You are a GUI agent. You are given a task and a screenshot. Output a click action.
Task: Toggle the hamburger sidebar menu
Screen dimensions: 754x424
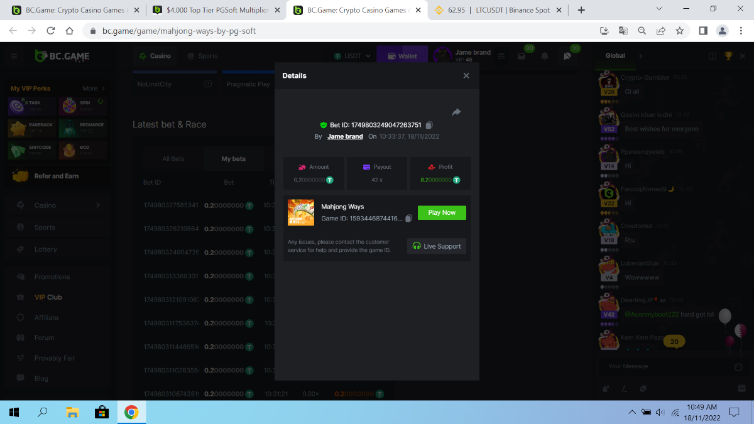click(14, 56)
